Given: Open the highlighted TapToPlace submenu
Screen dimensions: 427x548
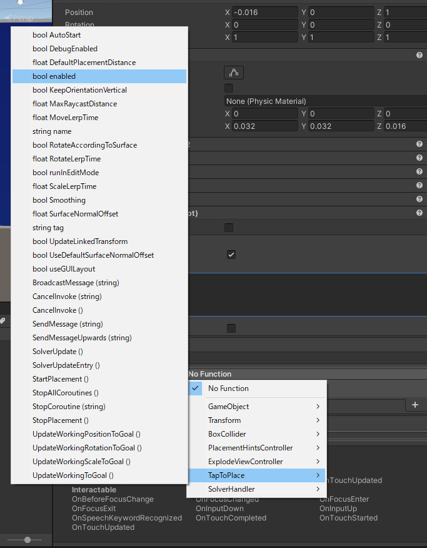Looking at the screenshot, I should pos(256,475).
